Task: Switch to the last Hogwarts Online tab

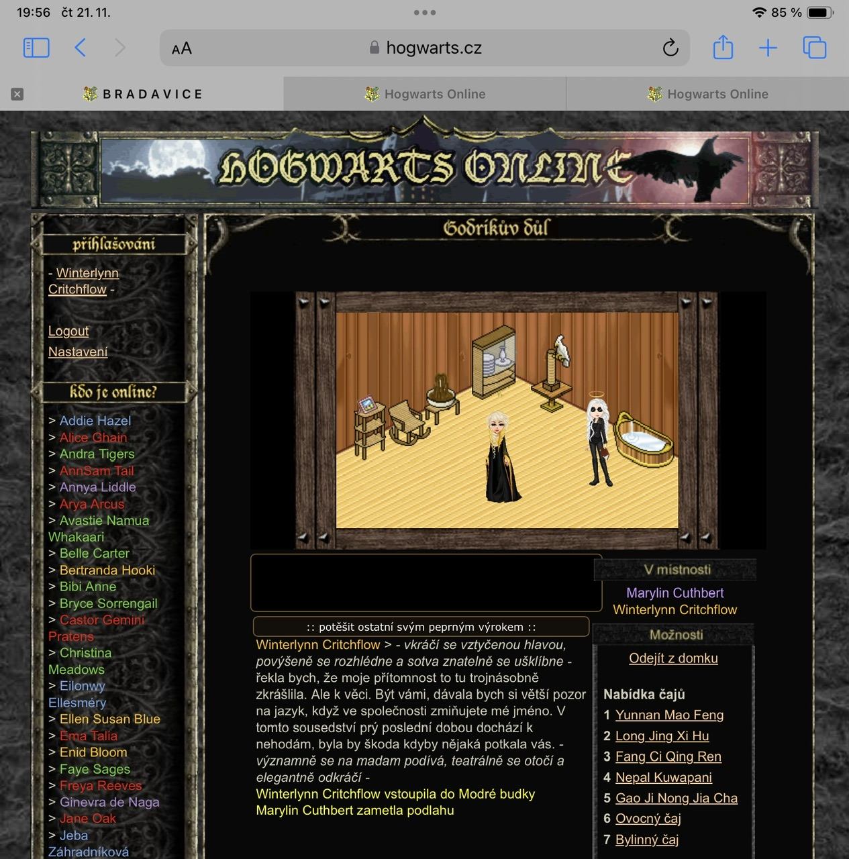Action: pyautogui.click(x=708, y=94)
